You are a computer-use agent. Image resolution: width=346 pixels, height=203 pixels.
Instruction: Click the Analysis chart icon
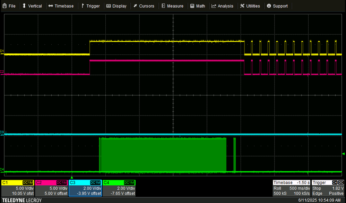(214, 6)
